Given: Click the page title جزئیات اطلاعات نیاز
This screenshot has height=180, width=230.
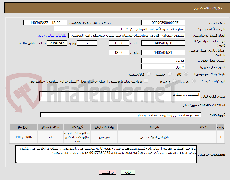Looking at the screenshot, I should click(208, 8).
